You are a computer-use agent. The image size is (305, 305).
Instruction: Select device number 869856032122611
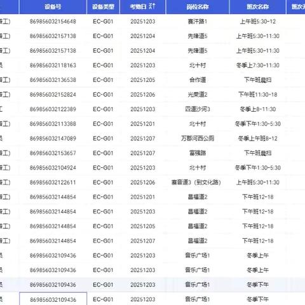[53, 182]
